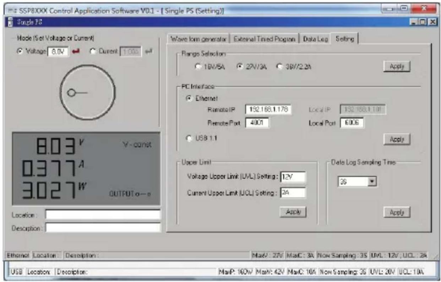Click the UVL: 20V status entry
Image resolution: width=441 pixels, height=282 pixels.
click(383, 272)
